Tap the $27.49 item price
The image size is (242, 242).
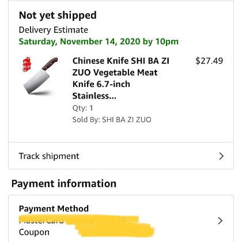[209, 60]
